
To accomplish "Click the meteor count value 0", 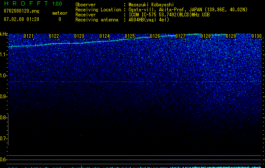I will click(60, 19).
